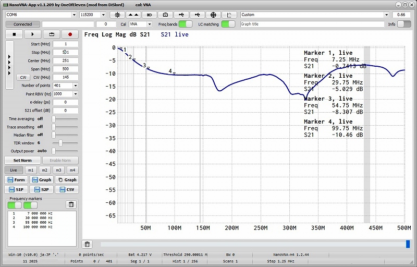The height and width of the screenshot is (267, 417).
Task: Click the stop sweep button
Action: coord(14,34)
